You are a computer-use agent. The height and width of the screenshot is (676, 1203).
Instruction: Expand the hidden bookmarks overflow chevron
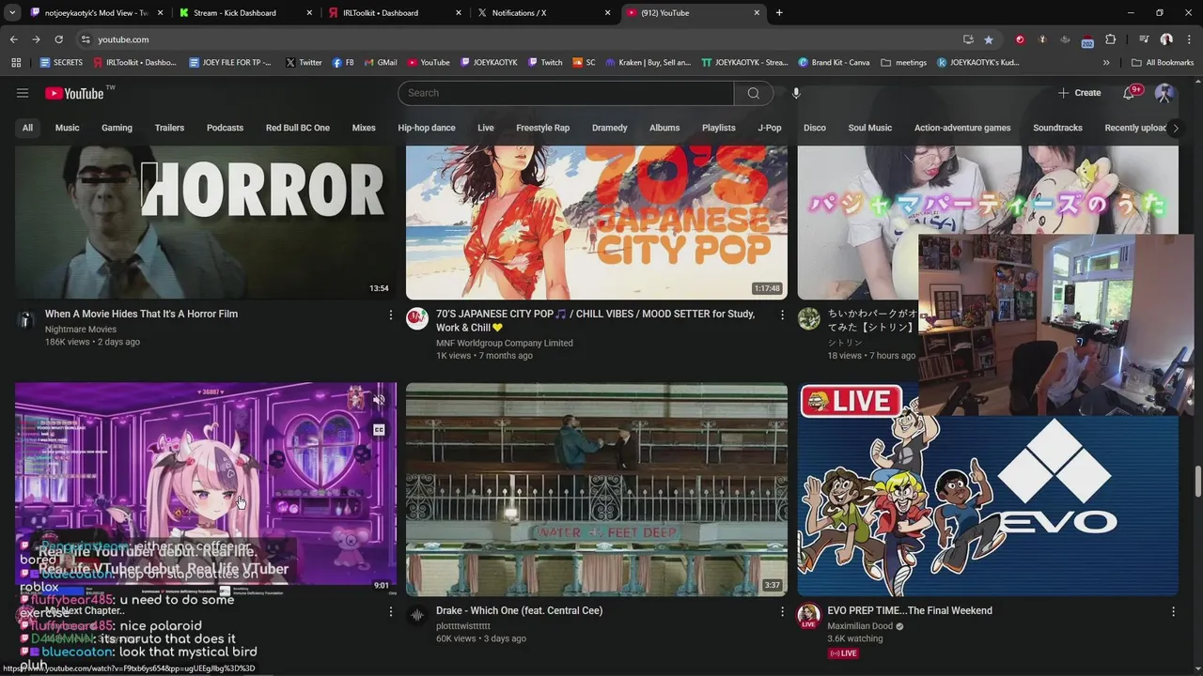(1106, 63)
